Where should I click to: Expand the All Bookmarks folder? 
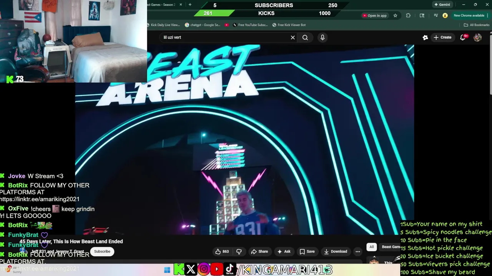pos(477,25)
